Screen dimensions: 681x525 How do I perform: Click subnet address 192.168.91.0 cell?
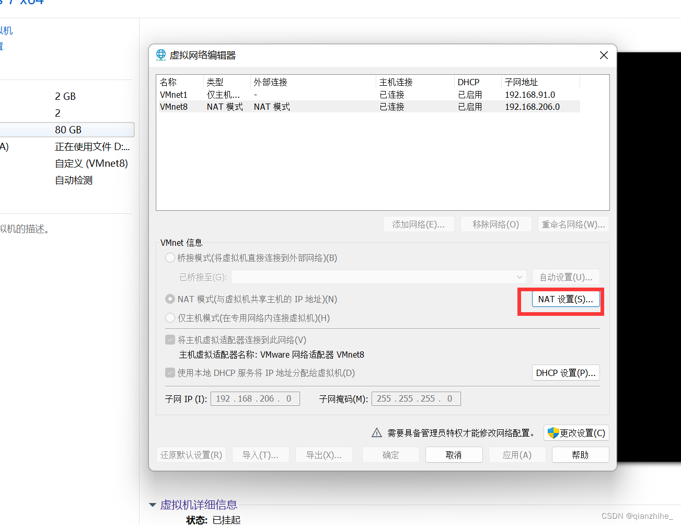(x=530, y=95)
